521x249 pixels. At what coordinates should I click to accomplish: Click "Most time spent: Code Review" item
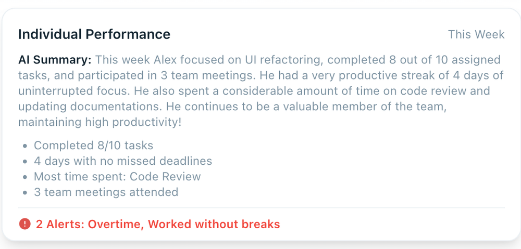click(x=117, y=177)
